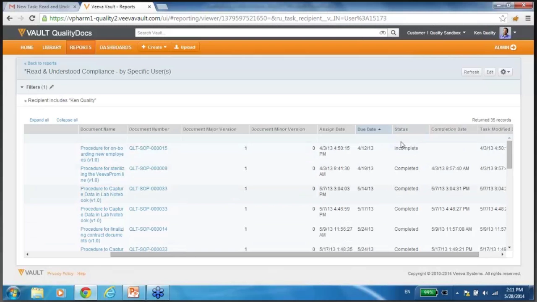The width and height of the screenshot is (537, 302).
Task: Click the browser back arrow
Action: pyautogui.click(x=10, y=18)
